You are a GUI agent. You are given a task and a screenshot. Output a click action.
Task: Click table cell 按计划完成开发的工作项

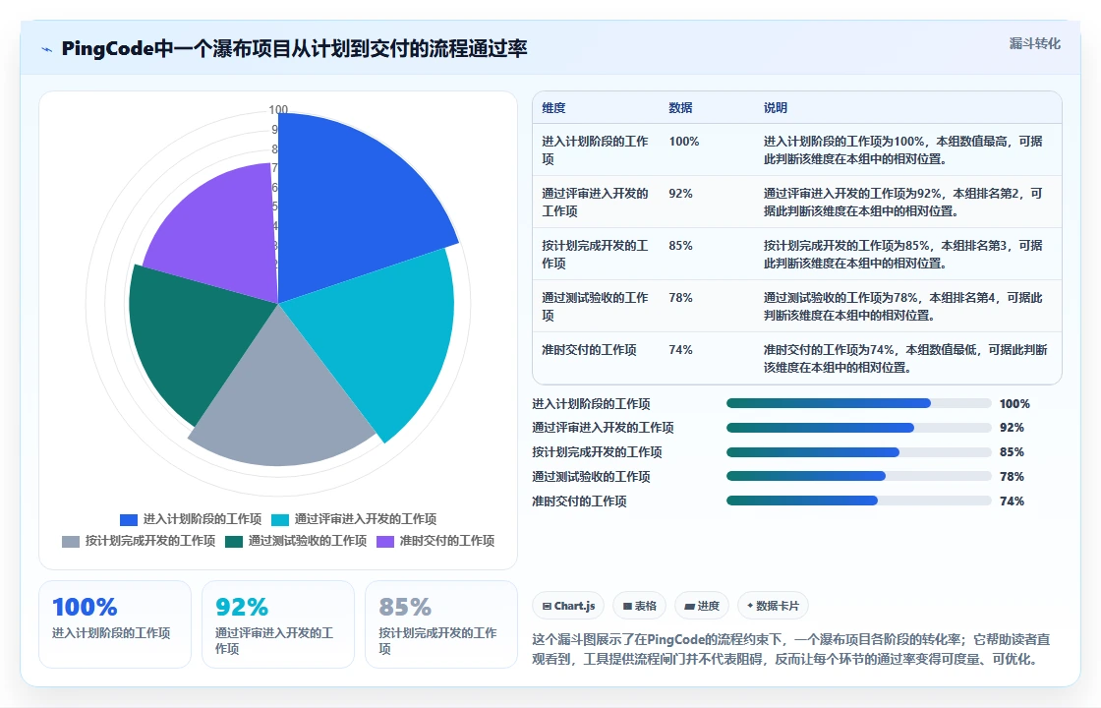[x=596, y=254]
